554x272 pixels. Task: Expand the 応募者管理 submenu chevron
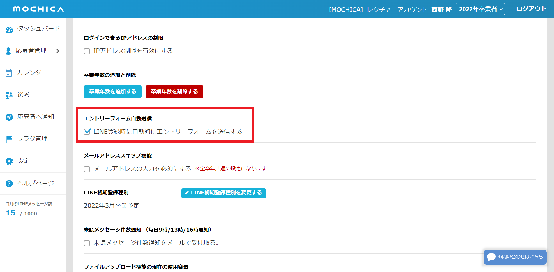pyautogui.click(x=58, y=51)
